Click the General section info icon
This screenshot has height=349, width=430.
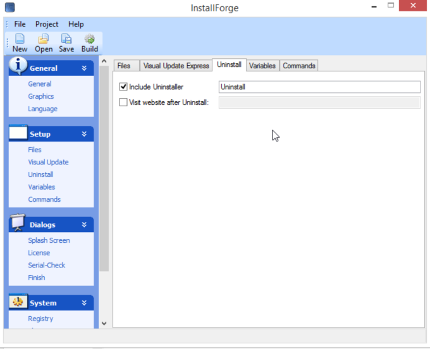tap(18, 66)
